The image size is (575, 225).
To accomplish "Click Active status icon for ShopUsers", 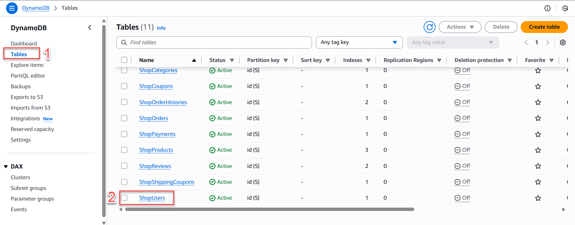I will 212,198.
